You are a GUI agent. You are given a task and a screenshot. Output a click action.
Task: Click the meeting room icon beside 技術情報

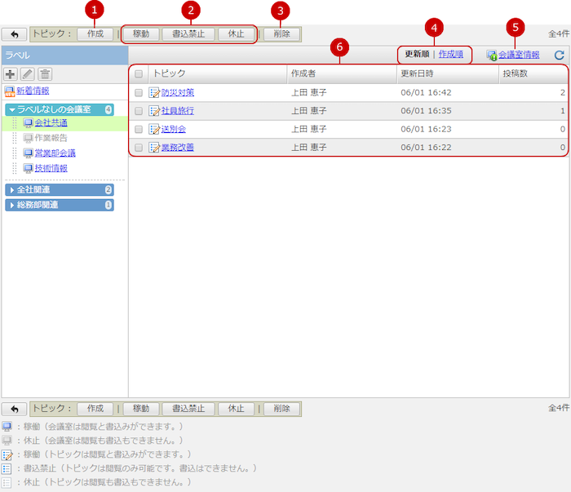click(29, 168)
